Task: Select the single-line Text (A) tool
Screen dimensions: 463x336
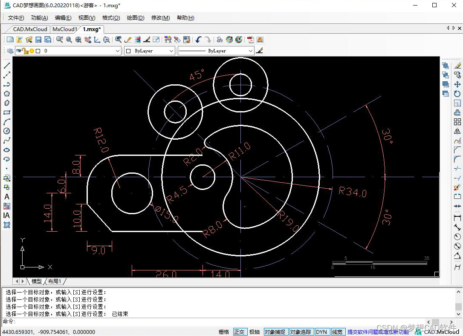Action: click(x=7, y=197)
